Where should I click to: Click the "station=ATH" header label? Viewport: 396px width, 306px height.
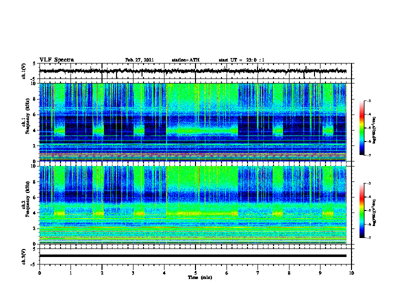tap(185, 60)
